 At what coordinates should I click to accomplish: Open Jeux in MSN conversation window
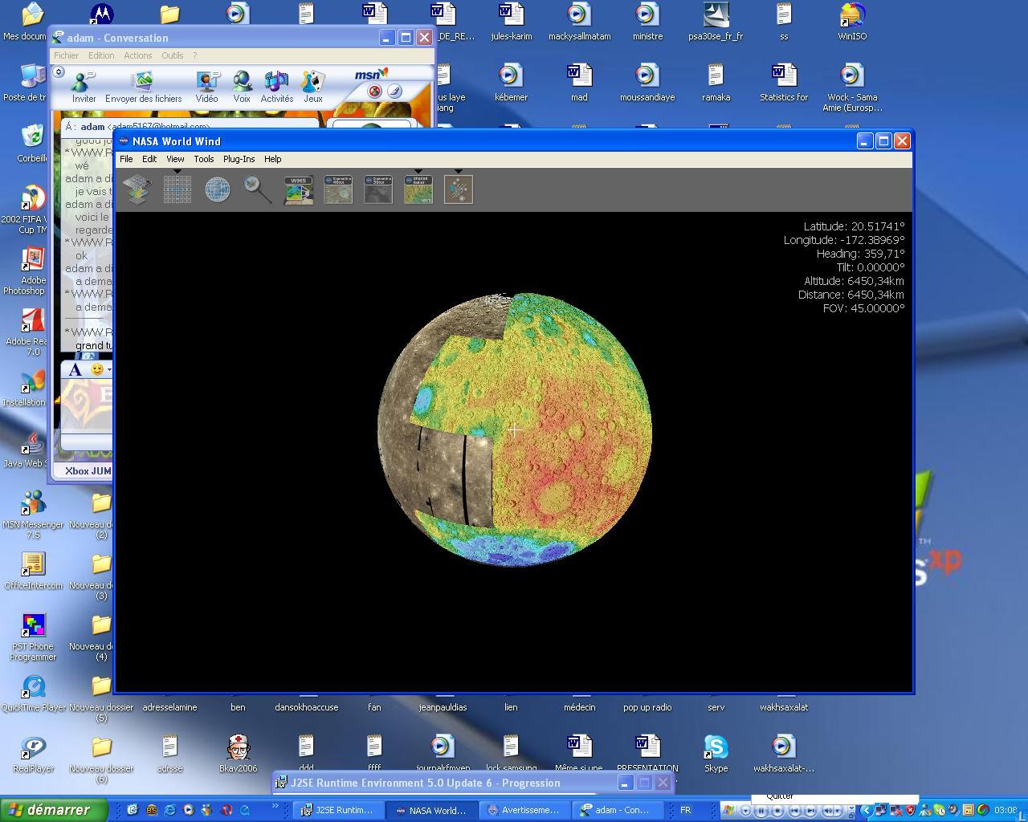[x=312, y=87]
